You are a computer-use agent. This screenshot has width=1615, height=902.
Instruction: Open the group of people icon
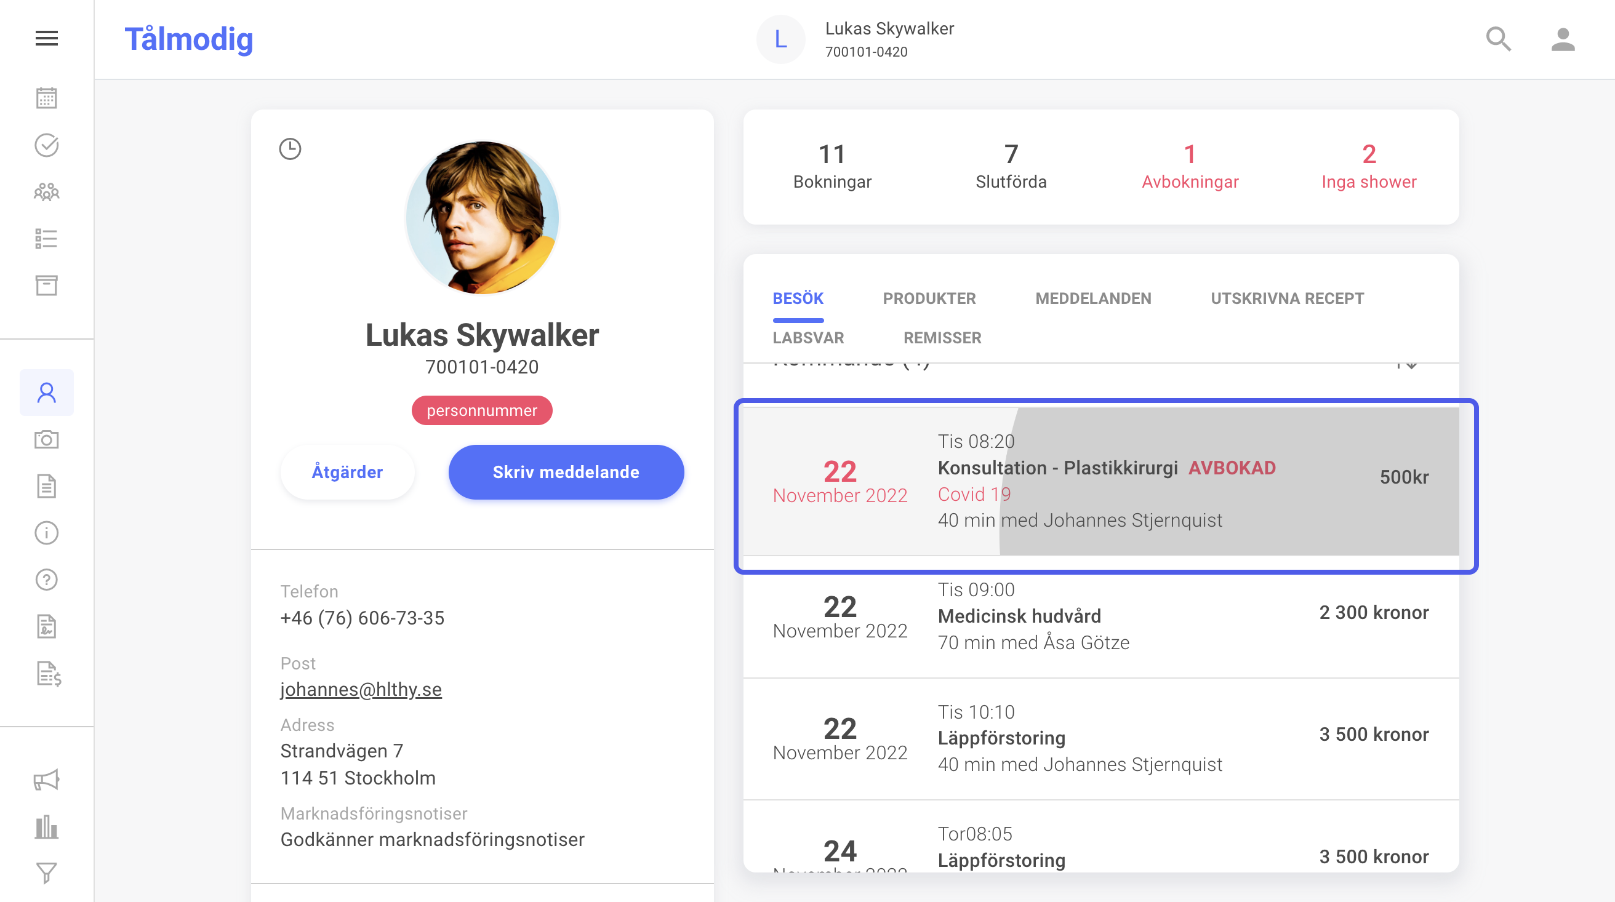tap(46, 192)
